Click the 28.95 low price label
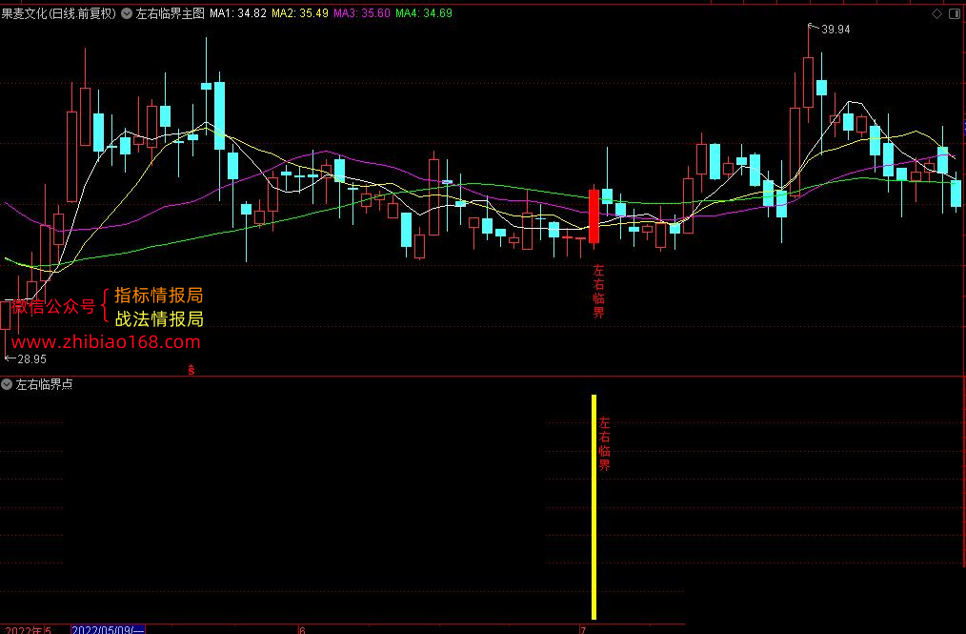Image resolution: width=966 pixels, height=634 pixels. coord(32,359)
